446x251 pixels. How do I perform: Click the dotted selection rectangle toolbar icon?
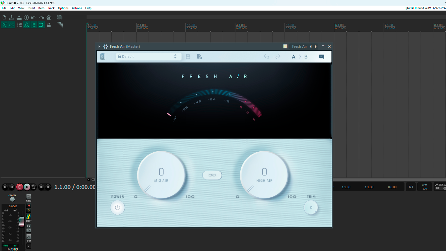click(x=60, y=17)
